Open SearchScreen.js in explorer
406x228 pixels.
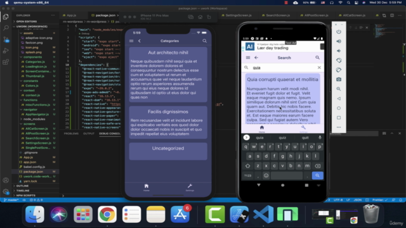pyautogui.click(x=37, y=138)
